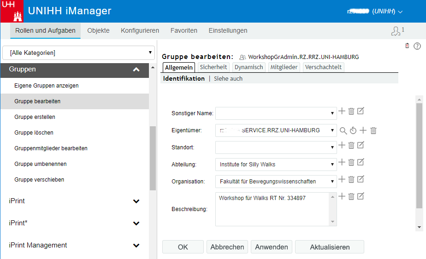The image size is (426, 259).
Task: Delete the Organisation value
Action: (351, 179)
